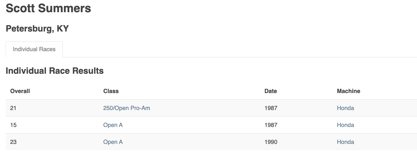Click the Overall column header
The height and width of the screenshot is (154, 417).
(20, 91)
